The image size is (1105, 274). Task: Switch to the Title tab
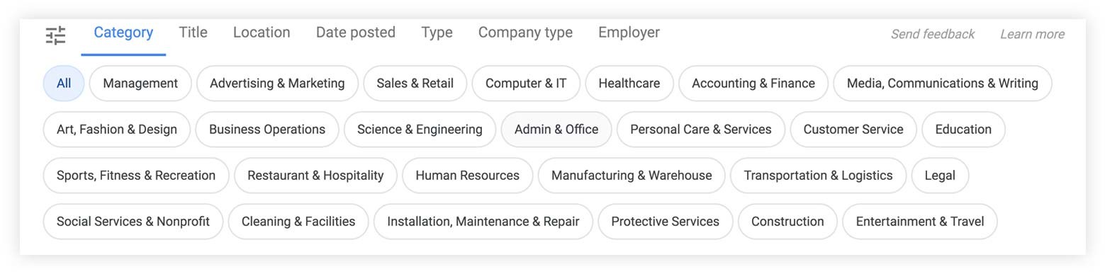pyautogui.click(x=193, y=33)
